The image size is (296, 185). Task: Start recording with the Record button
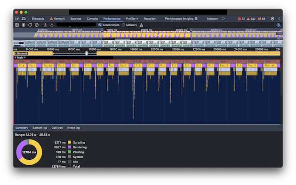pos(24,25)
